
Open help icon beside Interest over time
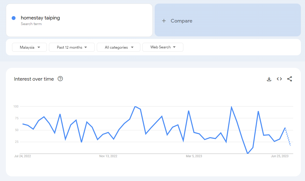click(60, 79)
